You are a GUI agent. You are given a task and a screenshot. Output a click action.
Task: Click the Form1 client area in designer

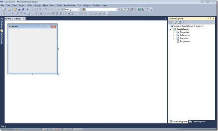point(32,51)
